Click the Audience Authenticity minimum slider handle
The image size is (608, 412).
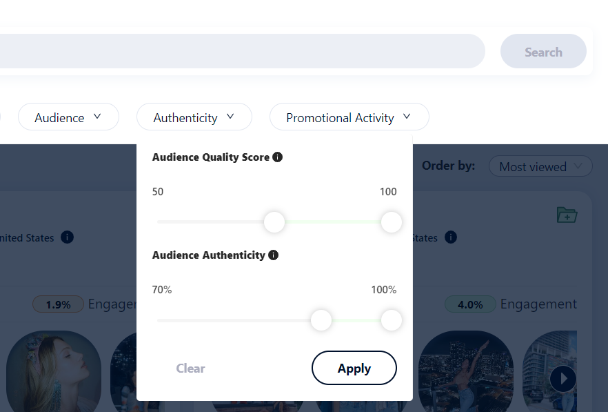click(x=321, y=320)
